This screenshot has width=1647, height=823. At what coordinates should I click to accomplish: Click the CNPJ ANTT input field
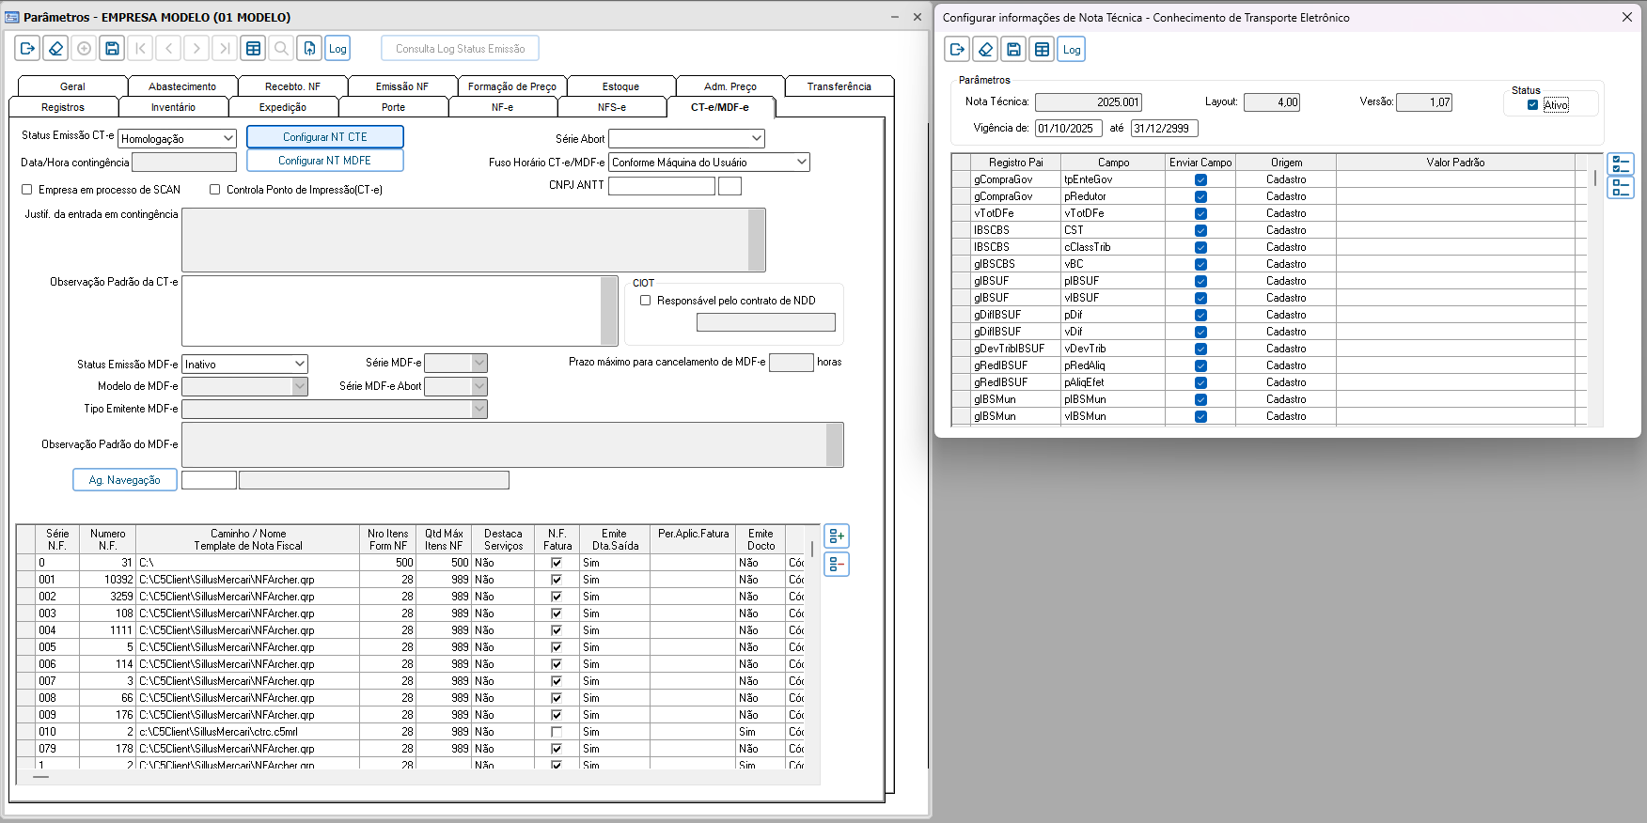pos(661,186)
